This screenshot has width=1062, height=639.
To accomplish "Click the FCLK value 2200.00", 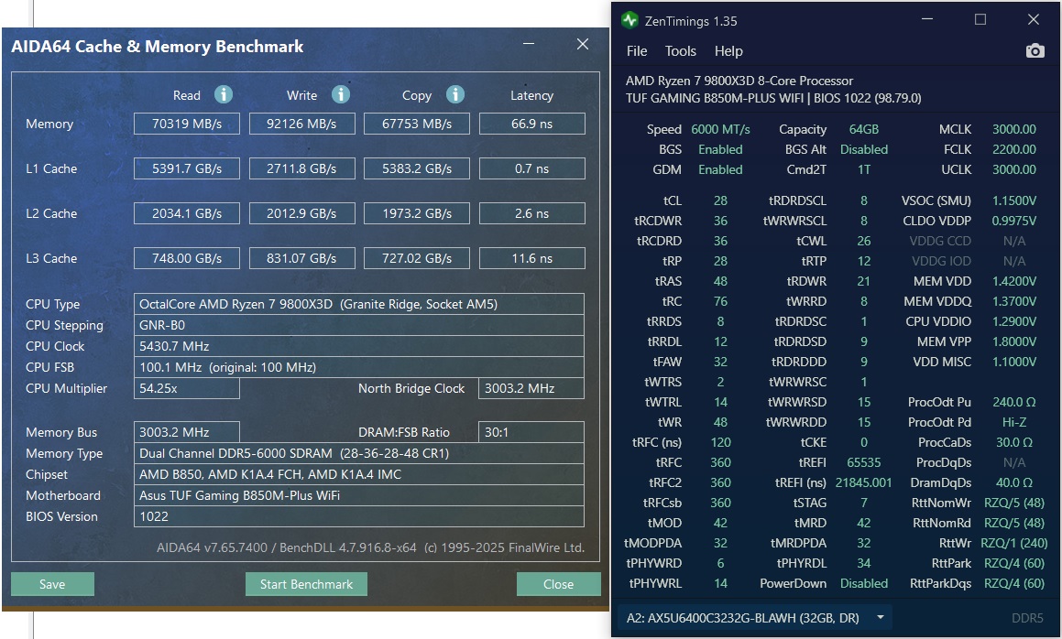I will 1014,149.
